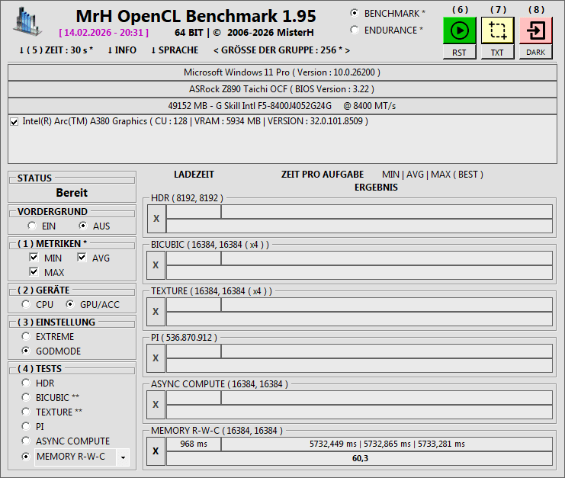Click the Bereit status label
This screenshot has width=565, height=478.
72,193
